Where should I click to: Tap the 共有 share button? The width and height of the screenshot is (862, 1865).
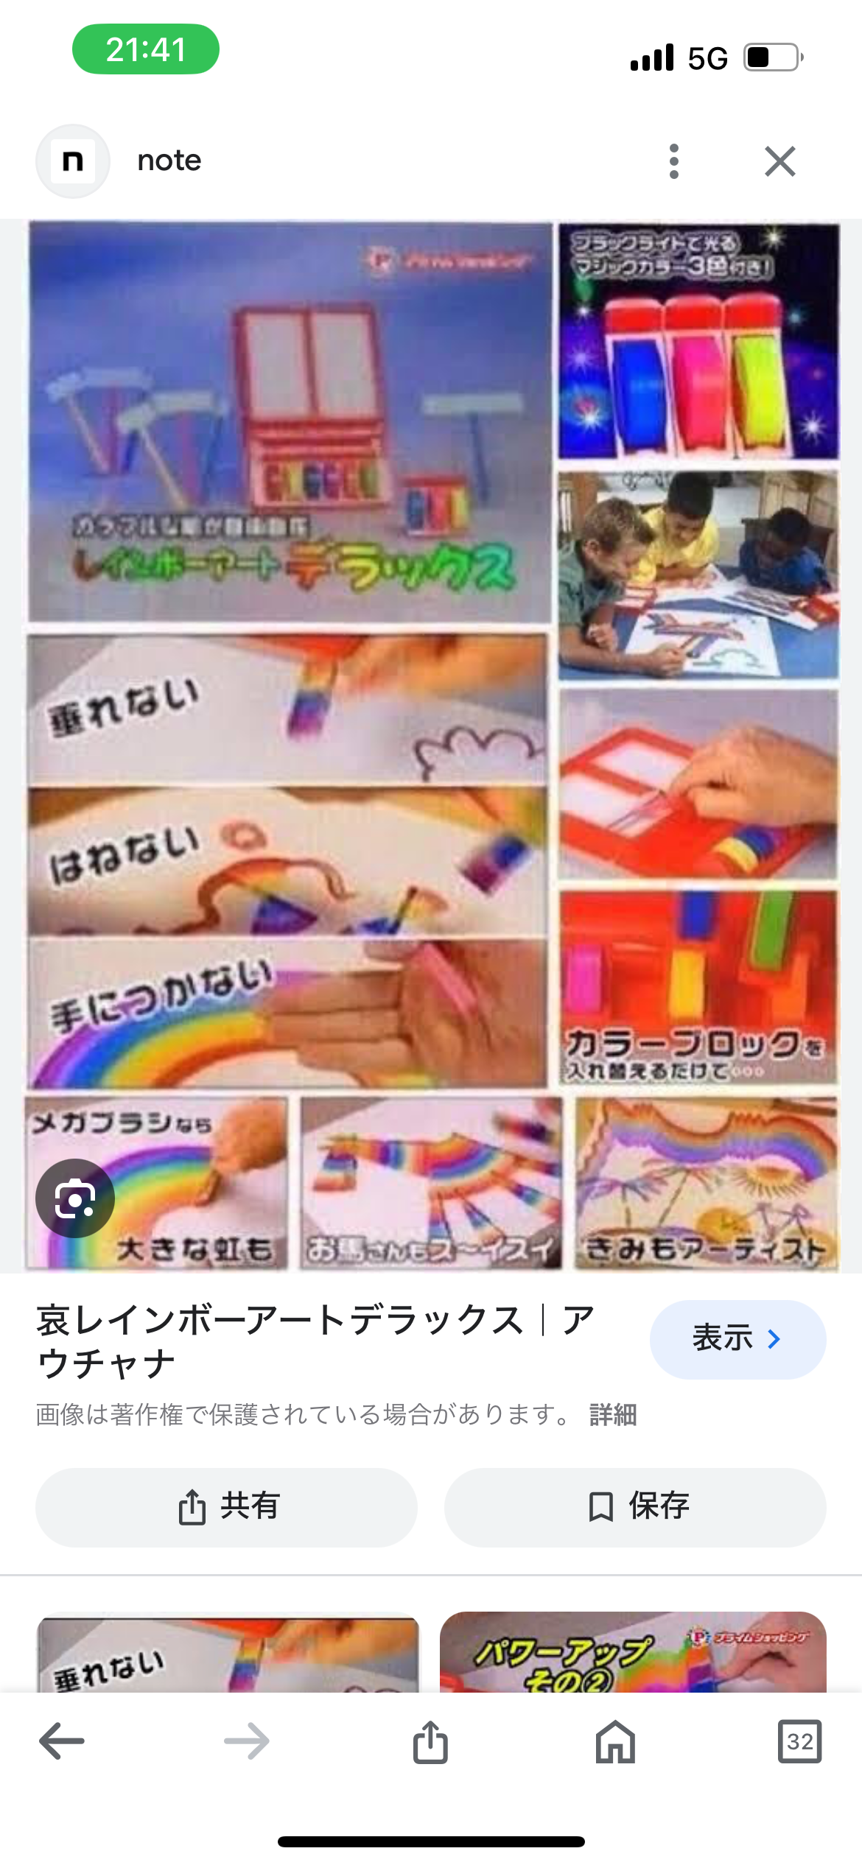click(226, 1507)
